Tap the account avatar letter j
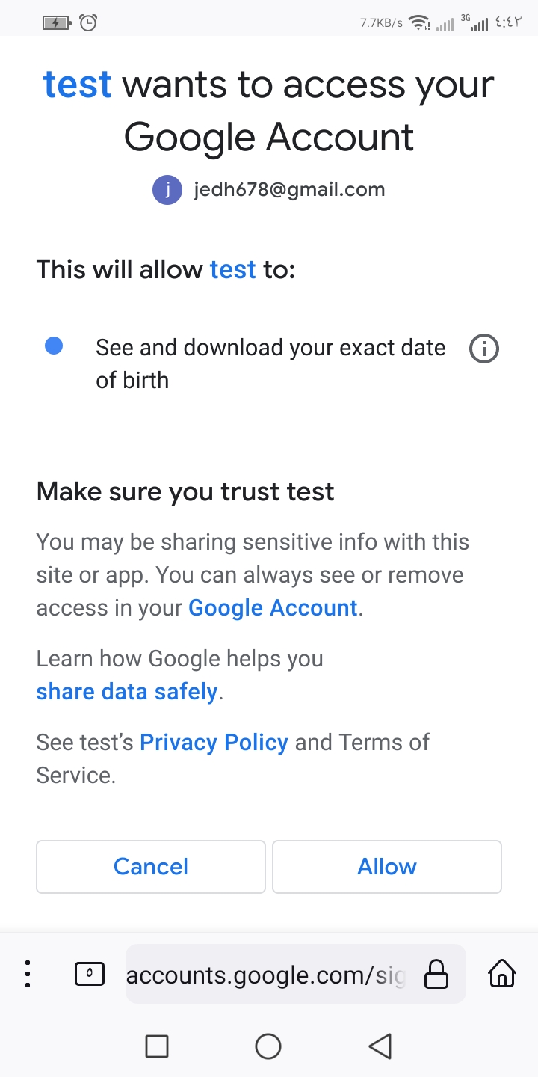The height and width of the screenshot is (1077, 538). (167, 190)
